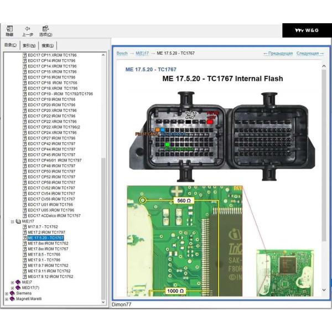Viewport: 332px width, 332px height.
Task: Click the 1000 Ω label on board photo
Action: pos(175,291)
